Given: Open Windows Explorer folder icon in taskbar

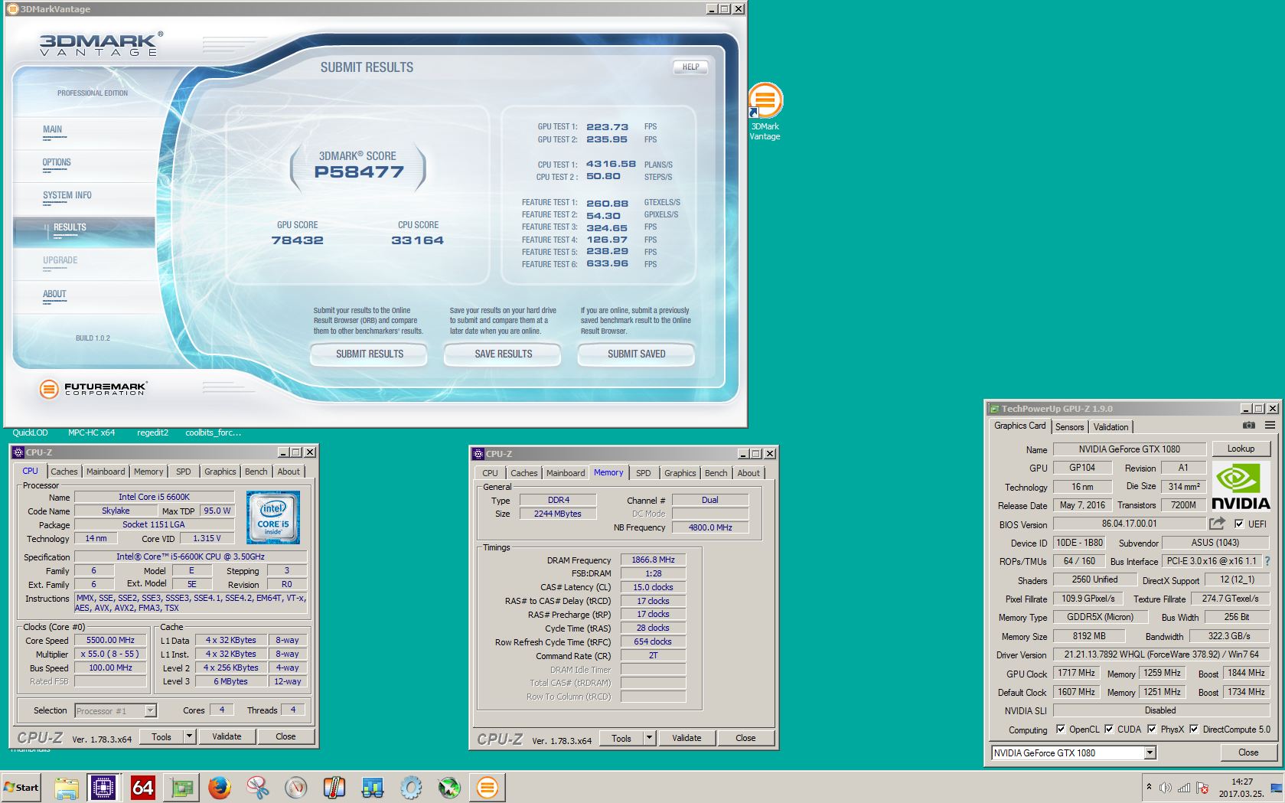Looking at the screenshot, I should point(67,787).
